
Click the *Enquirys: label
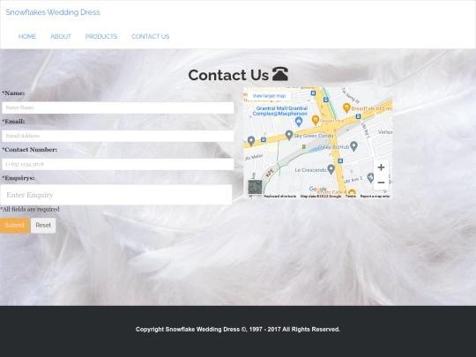(19, 178)
